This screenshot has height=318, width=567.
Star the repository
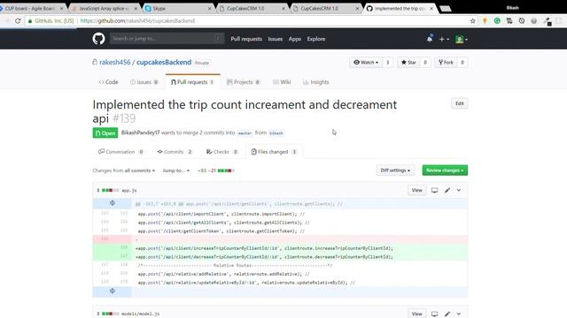tap(408, 63)
